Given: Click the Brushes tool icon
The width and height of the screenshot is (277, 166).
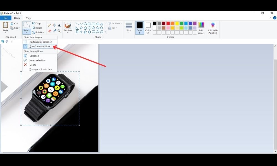Looking at the screenshot, I should (68, 25).
